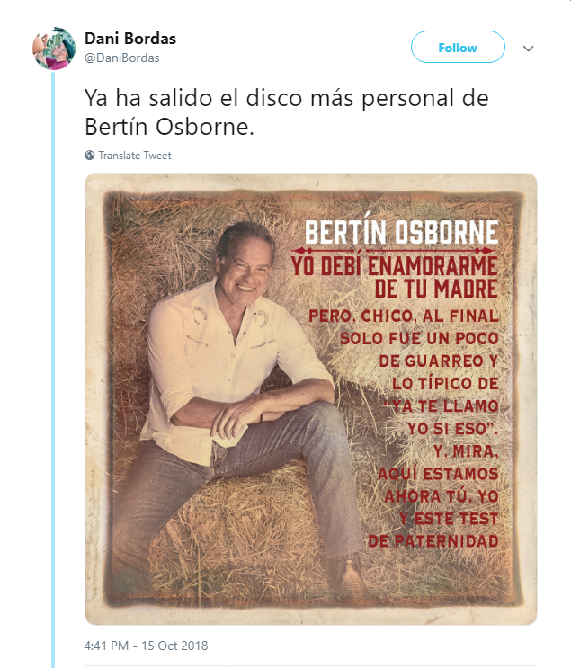Visit the @DaniBordas handle link
Screen dimensions: 571x668
[122, 58]
